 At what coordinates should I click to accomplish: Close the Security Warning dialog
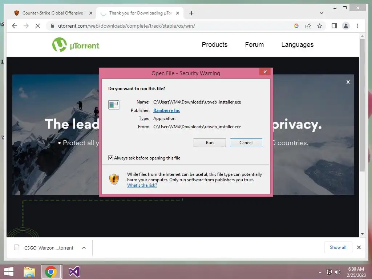pyautogui.click(x=265, y=72)
